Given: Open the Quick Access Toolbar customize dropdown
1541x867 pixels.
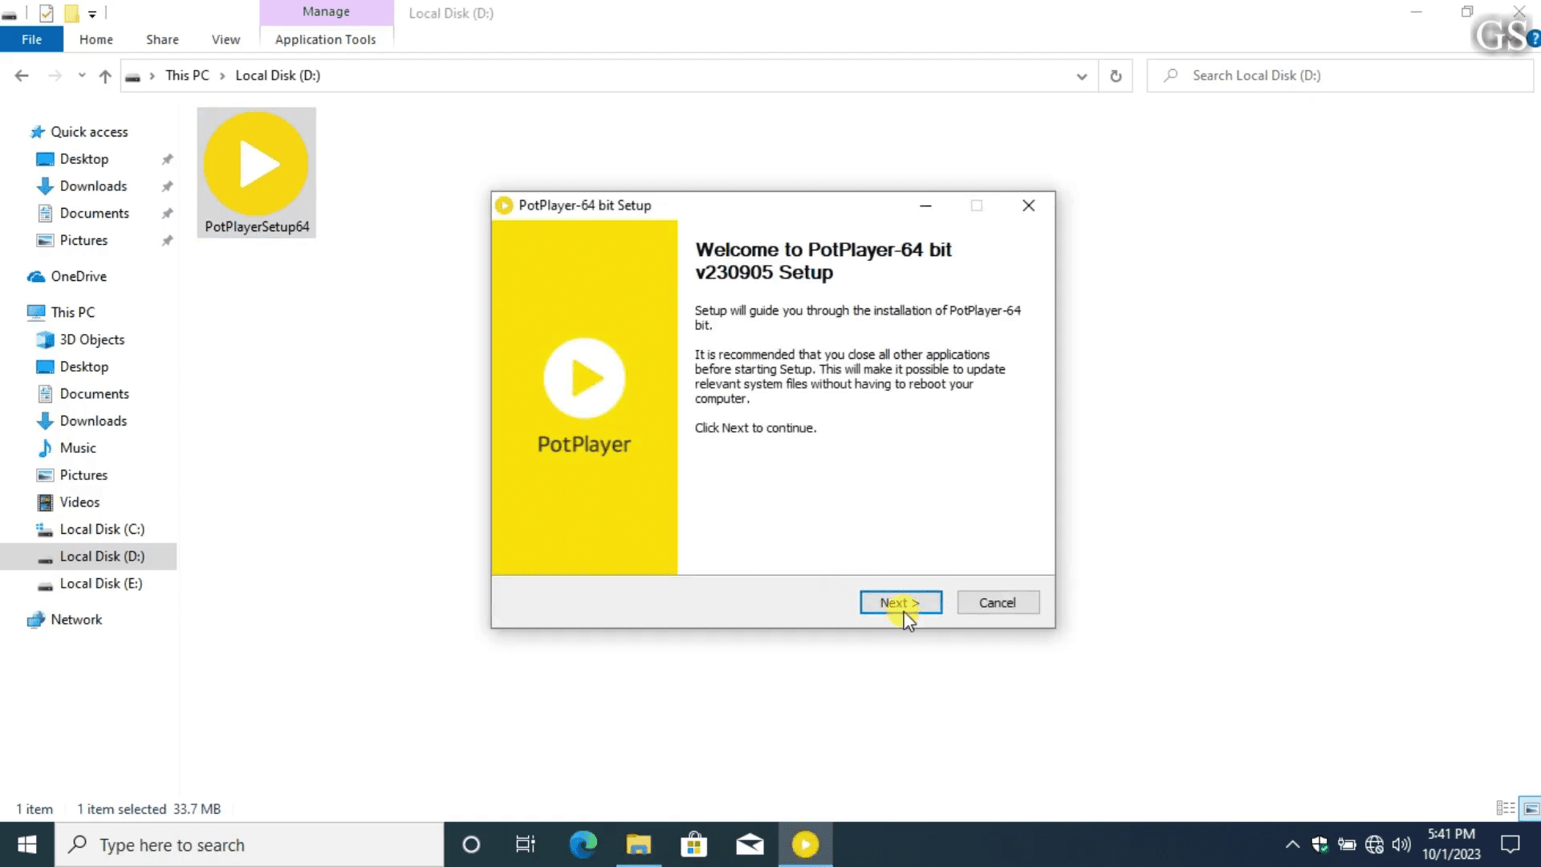Looking at the screenshot, I should (92, 14).
